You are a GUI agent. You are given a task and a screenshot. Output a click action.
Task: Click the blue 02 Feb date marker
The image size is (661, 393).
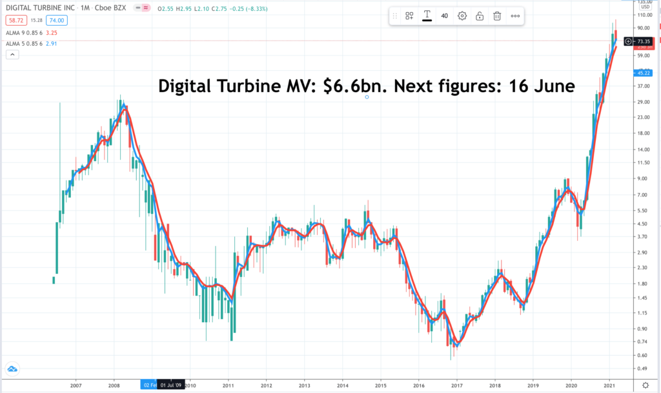[149, 385]
